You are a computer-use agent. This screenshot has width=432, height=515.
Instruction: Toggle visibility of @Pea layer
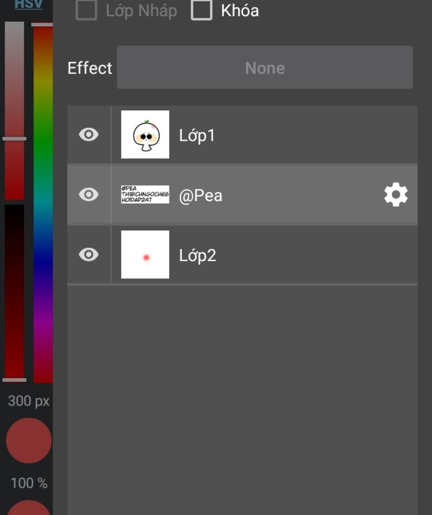point(89,195)
